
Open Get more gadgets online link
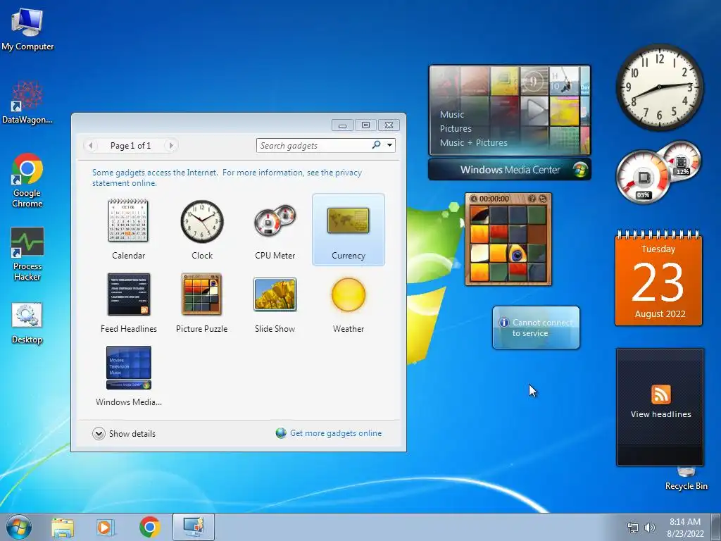(x=336, y=433)
